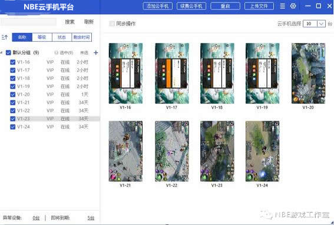Uncheck the V1-20 device checkbox
Image resolution: width=334 pixels, height=225 pixels.
coord(13,94)
